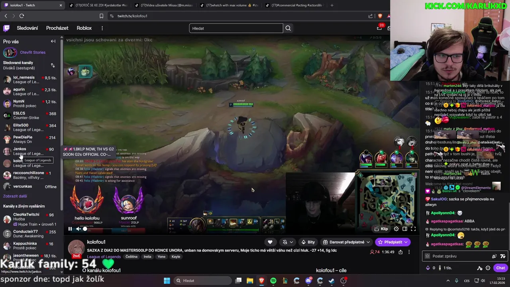
Task: Focus the Twitch Hledat search field
Action: click(236, 28)
